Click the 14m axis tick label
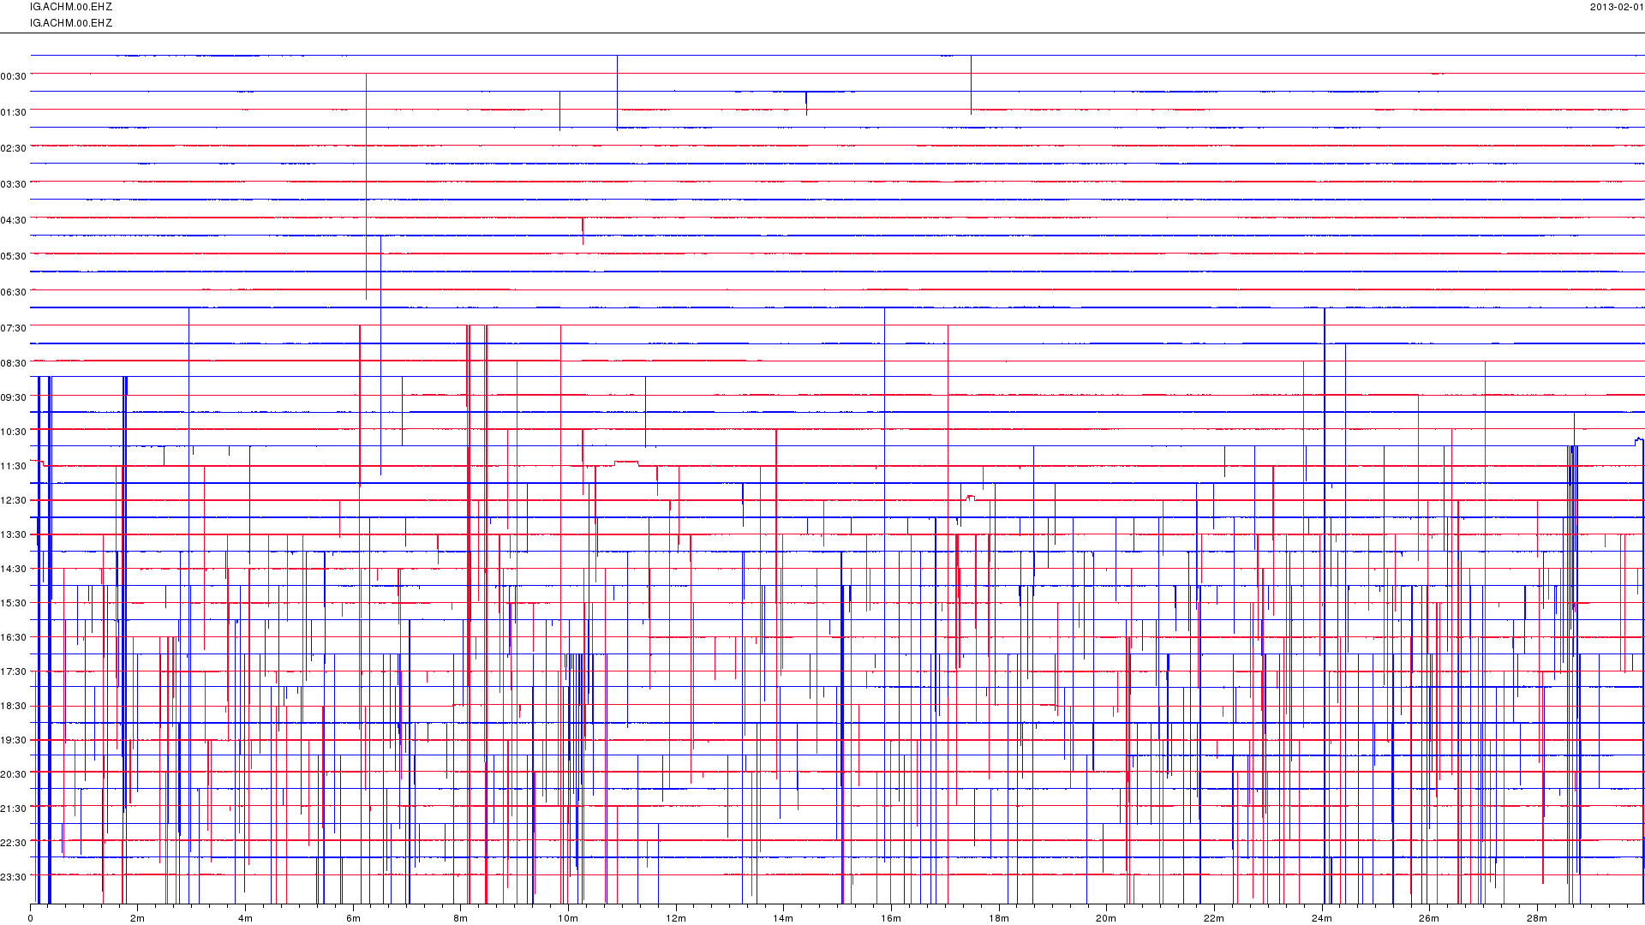 [x=783, y=919]
